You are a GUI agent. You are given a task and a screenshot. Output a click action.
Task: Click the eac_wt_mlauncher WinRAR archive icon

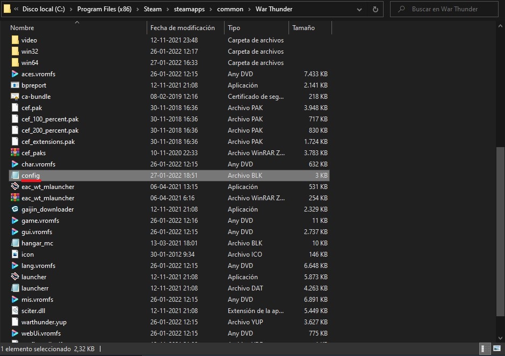click(15, 198)
